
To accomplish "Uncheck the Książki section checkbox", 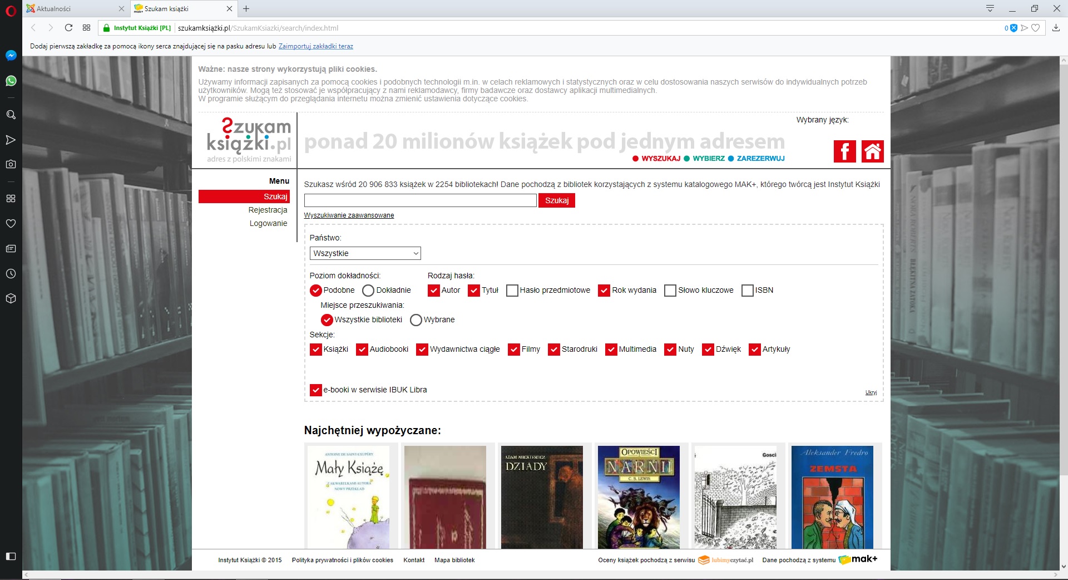I will coord(316,350).
